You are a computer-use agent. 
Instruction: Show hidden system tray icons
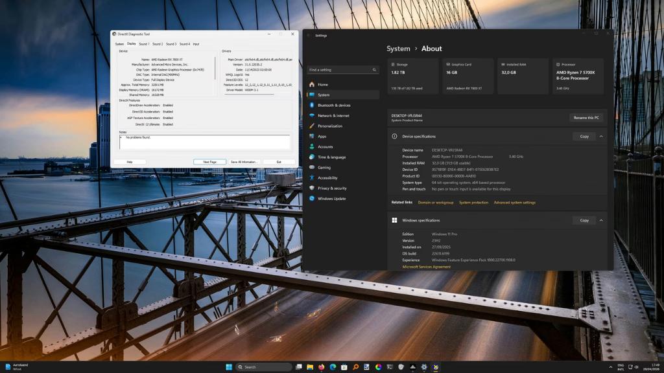(610, 367)
